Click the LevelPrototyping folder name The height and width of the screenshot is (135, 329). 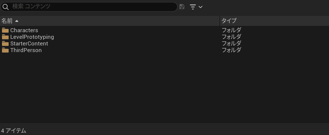coord(32,37)
